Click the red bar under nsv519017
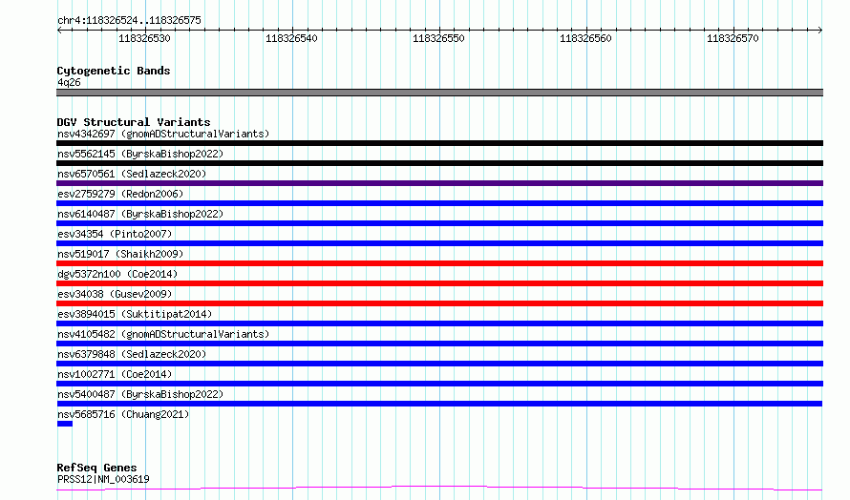850x500 pixels. tap(439, 263)
